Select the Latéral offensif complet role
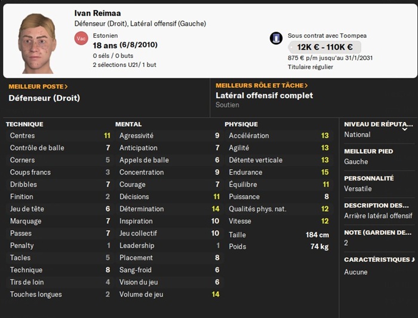The width and height of the screenshot is (418, 318). 264,96
